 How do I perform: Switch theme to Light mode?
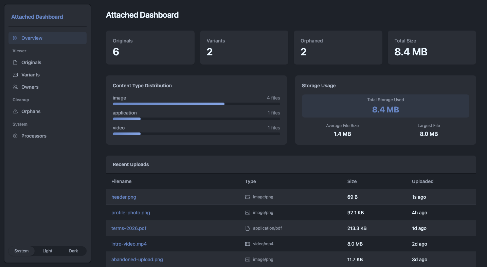48,251
